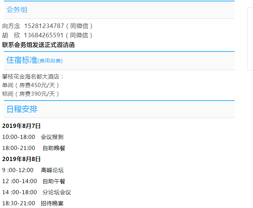Select phone number 13684265591

pos(44,35)
